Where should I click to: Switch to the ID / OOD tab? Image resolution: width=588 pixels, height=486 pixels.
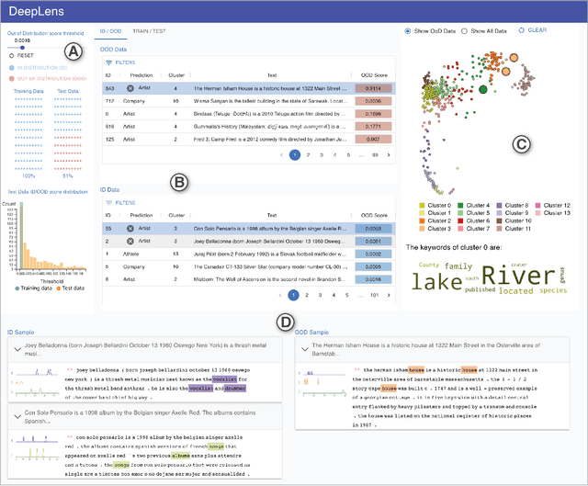point(110,31)
